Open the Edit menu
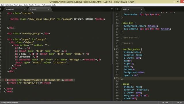The width and height of the screenshot is (184, 104). point(3,5)
